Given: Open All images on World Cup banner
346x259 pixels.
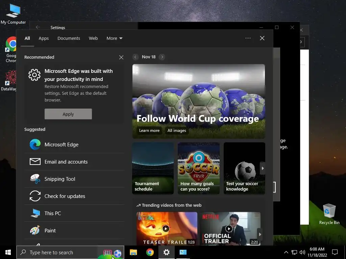Looking at the screenshot, I should [177, 131].
